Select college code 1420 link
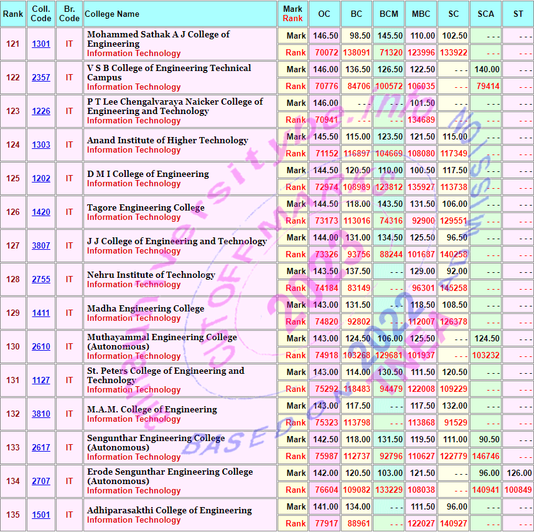Image resolution: width=534 pixels, height=532 pixels. pos(41,212)
